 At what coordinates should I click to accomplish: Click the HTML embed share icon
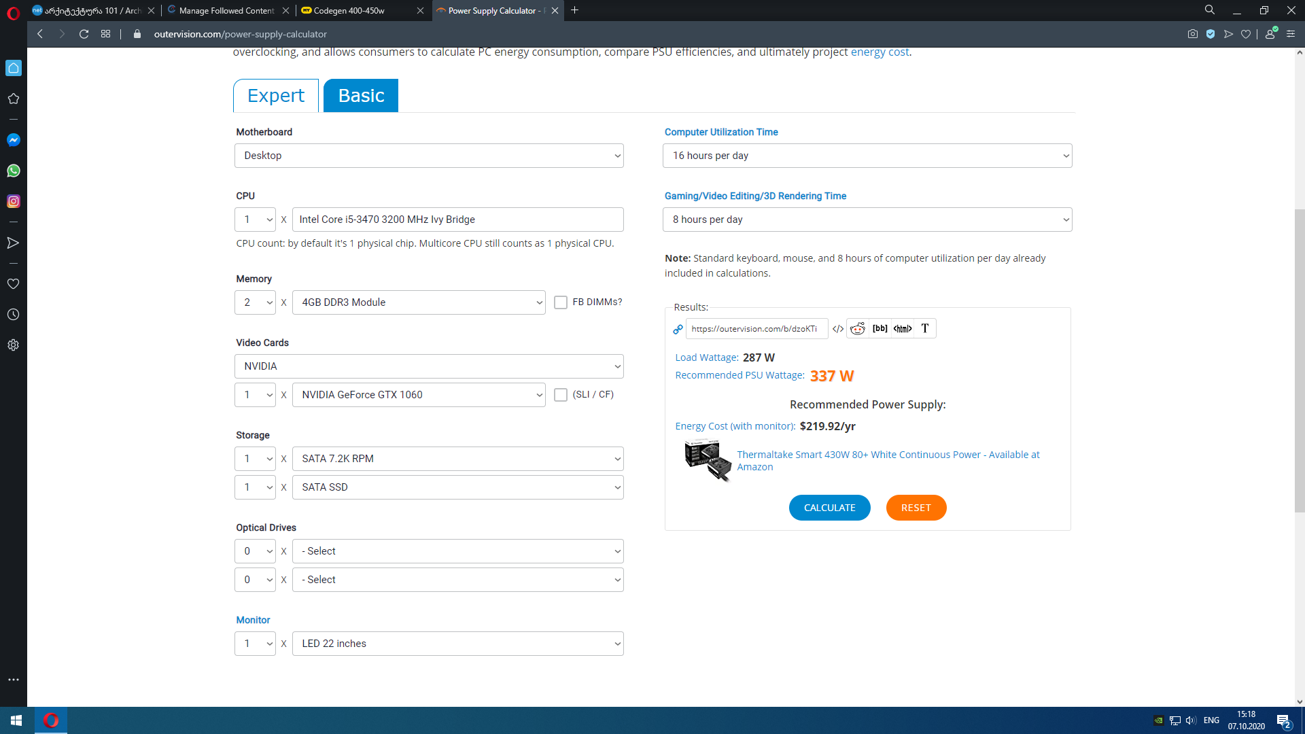point(903,329)
